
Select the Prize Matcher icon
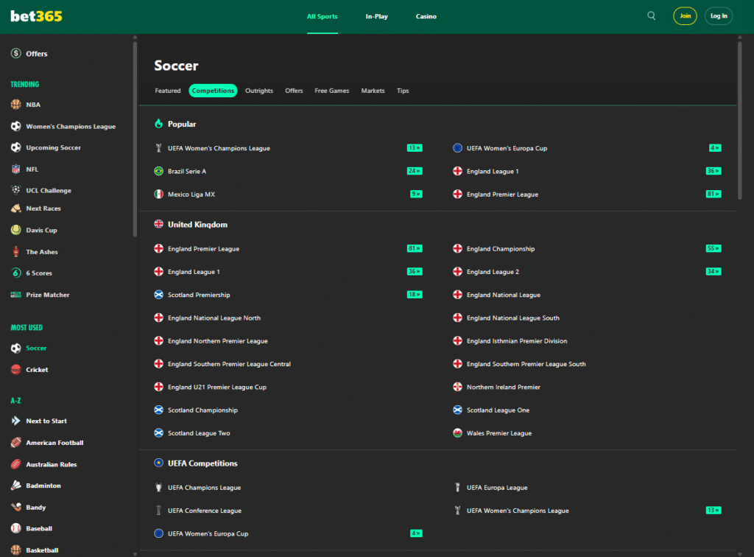coord(15,294)
